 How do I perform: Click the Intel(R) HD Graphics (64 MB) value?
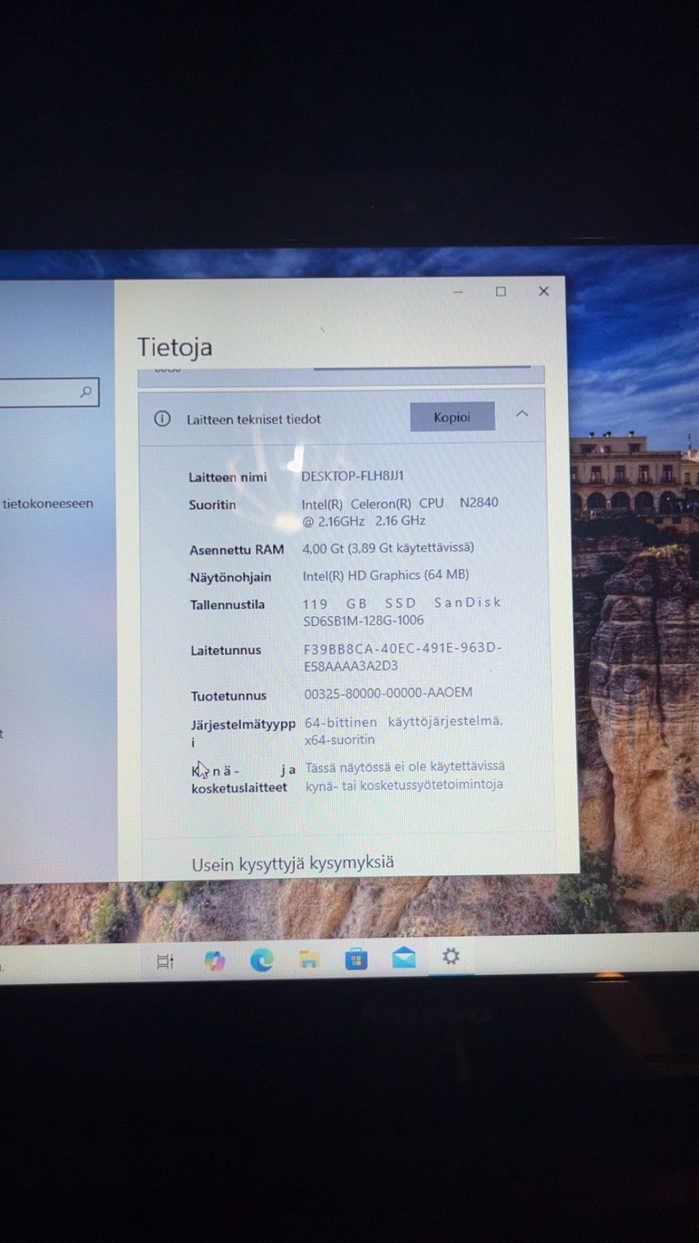[x=386, y=575]
